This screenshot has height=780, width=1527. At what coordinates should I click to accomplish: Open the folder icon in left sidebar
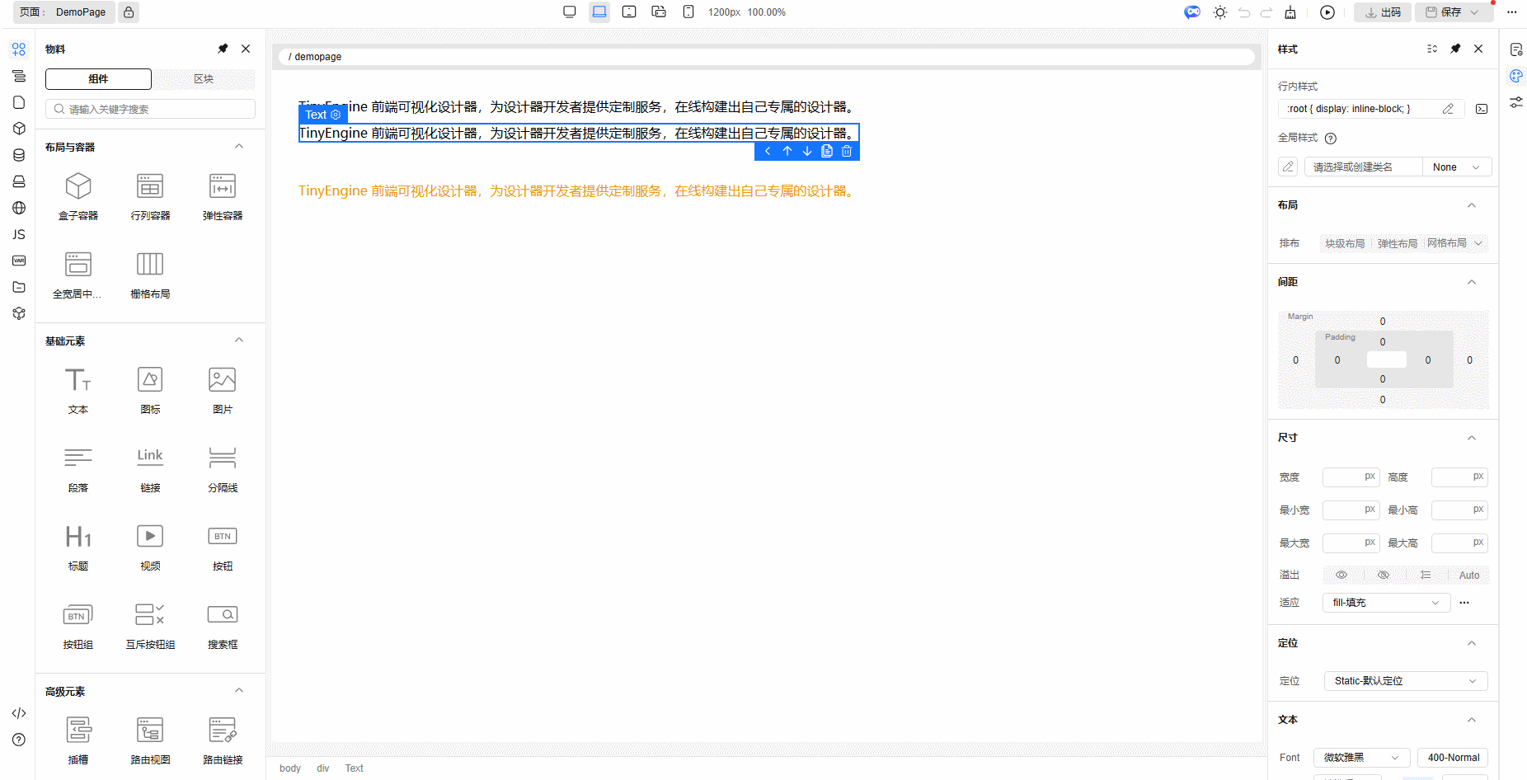click(x=19, y=287)
